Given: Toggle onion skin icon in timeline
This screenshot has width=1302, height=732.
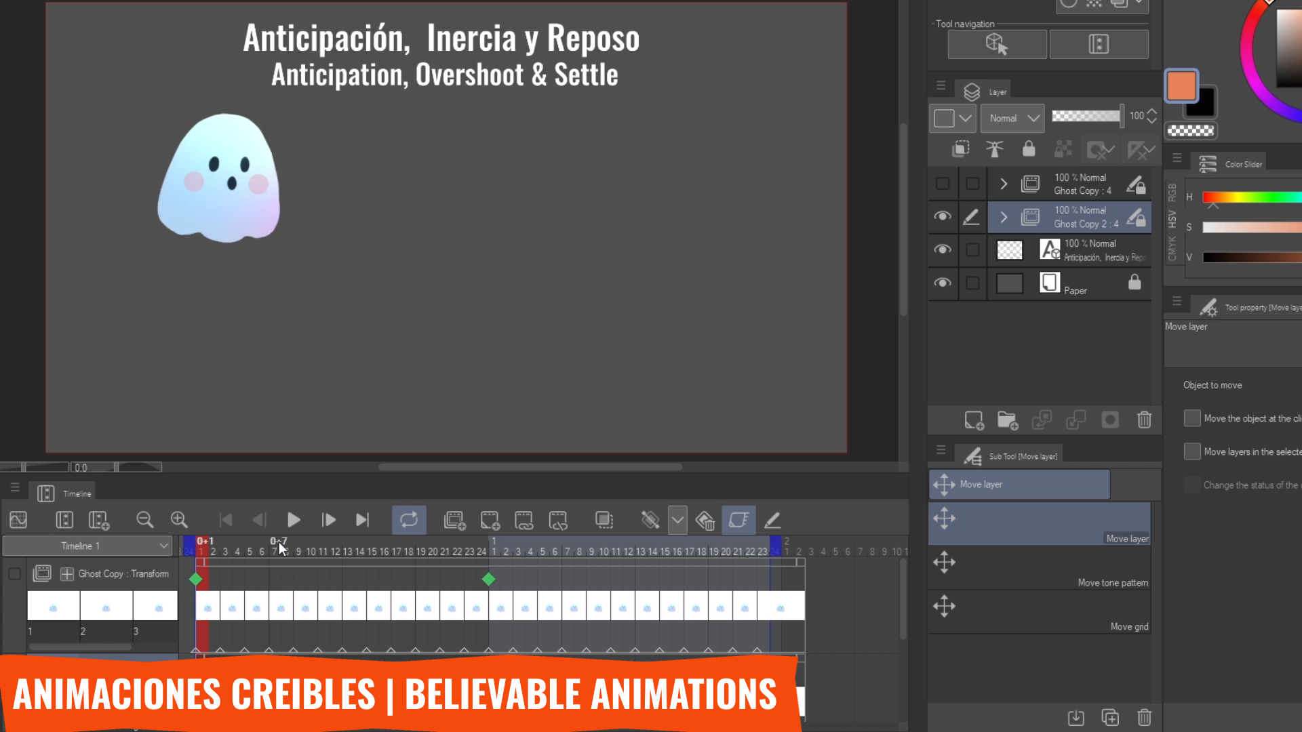Looking at the screenshot, I should coord(604,520).
